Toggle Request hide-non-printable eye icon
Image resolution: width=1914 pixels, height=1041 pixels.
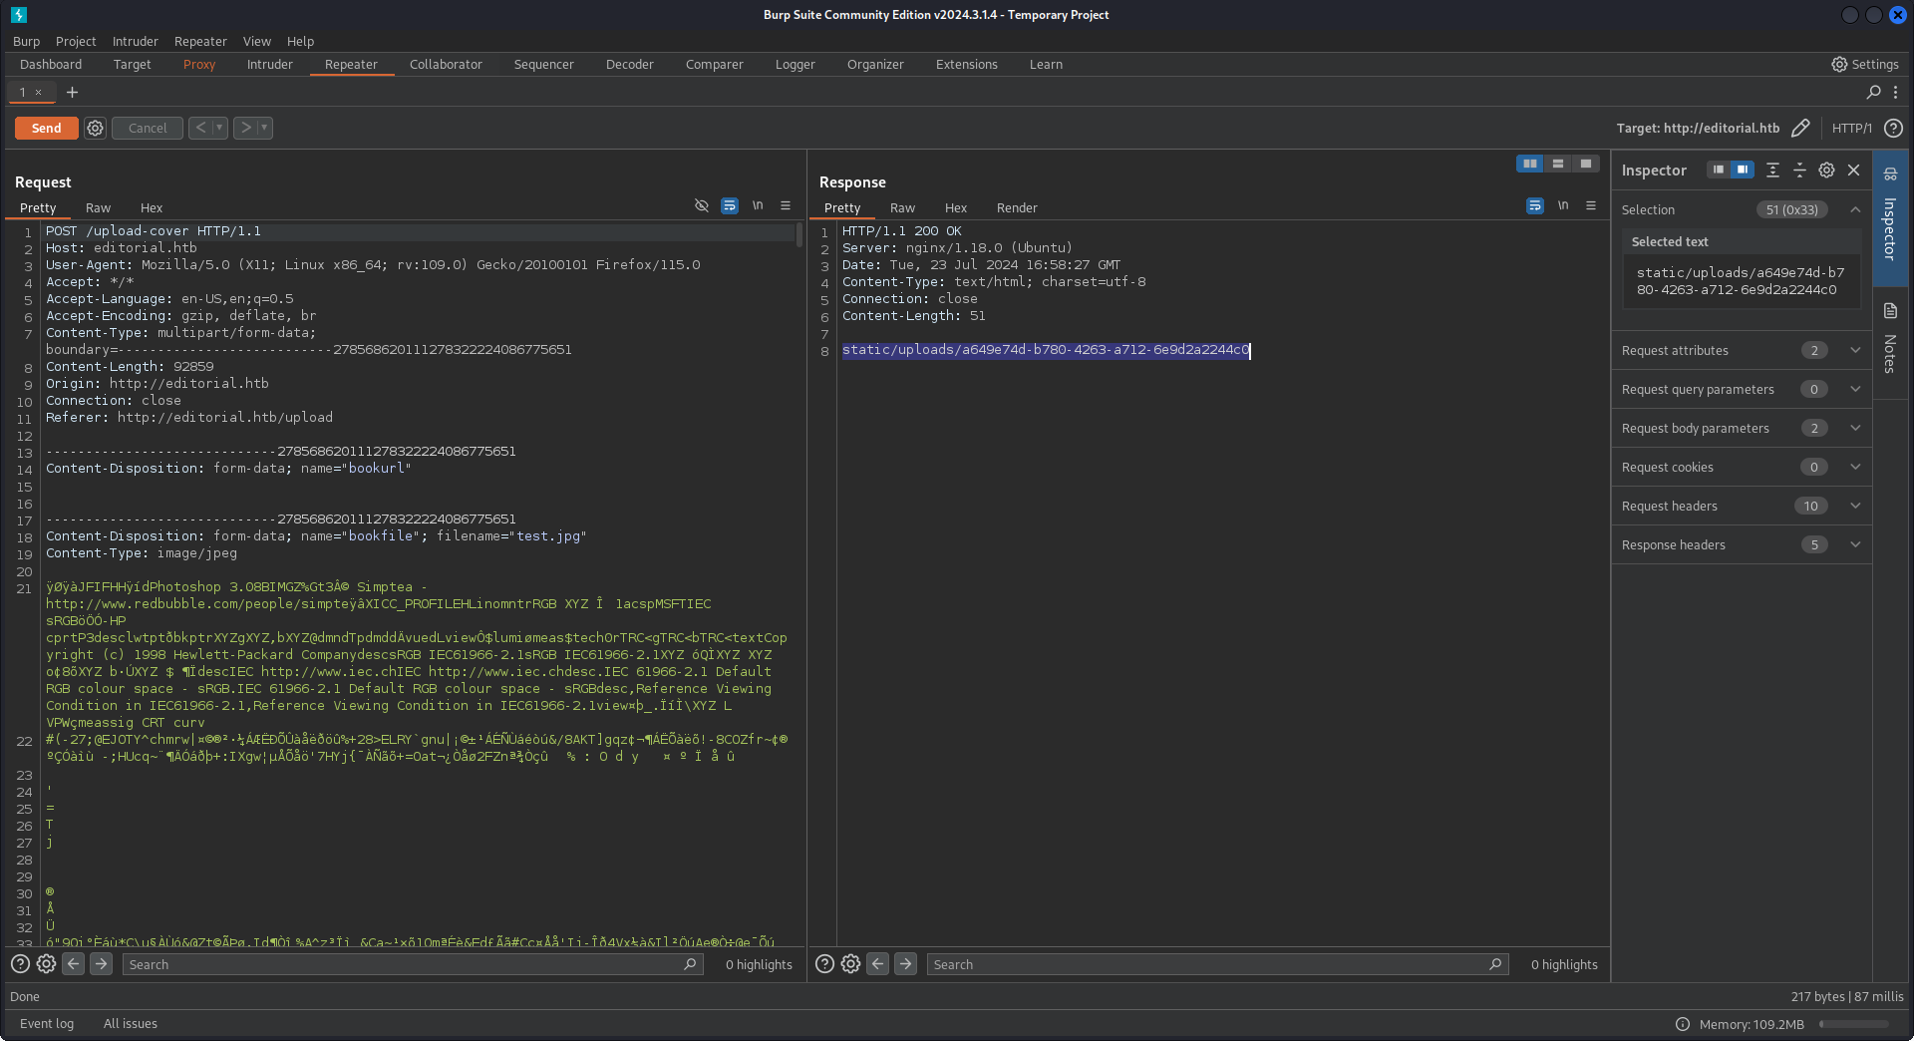pos(702,205)
